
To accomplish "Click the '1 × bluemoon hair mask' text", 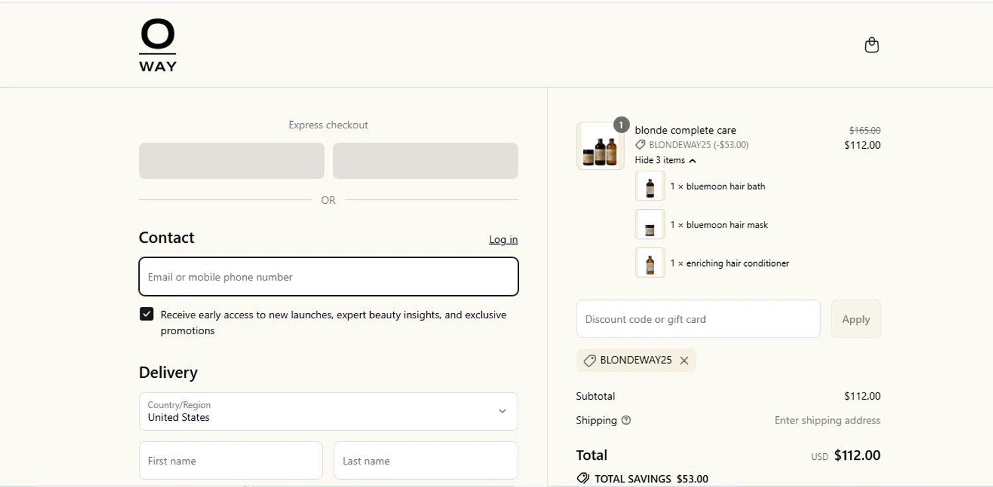I will (x=719, y=225).
